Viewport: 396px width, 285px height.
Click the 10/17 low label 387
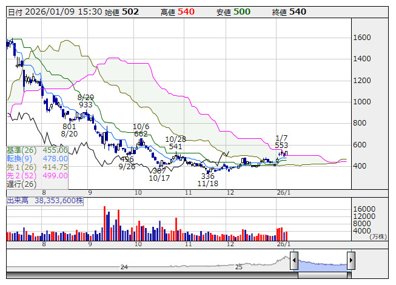159,171
